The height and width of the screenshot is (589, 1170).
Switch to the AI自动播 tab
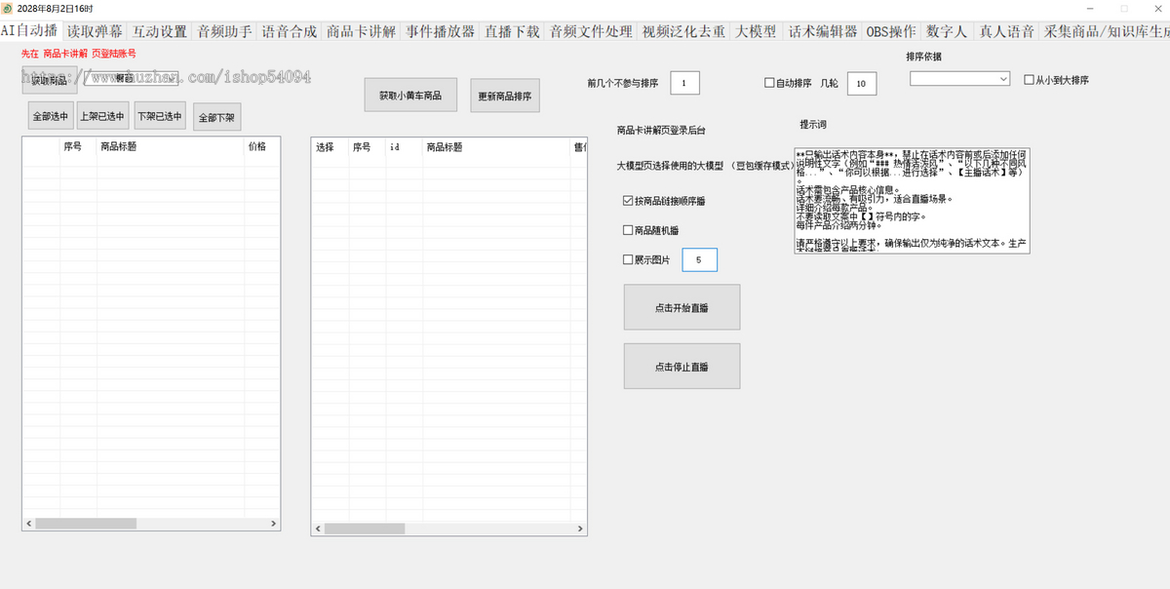[29, 31]
